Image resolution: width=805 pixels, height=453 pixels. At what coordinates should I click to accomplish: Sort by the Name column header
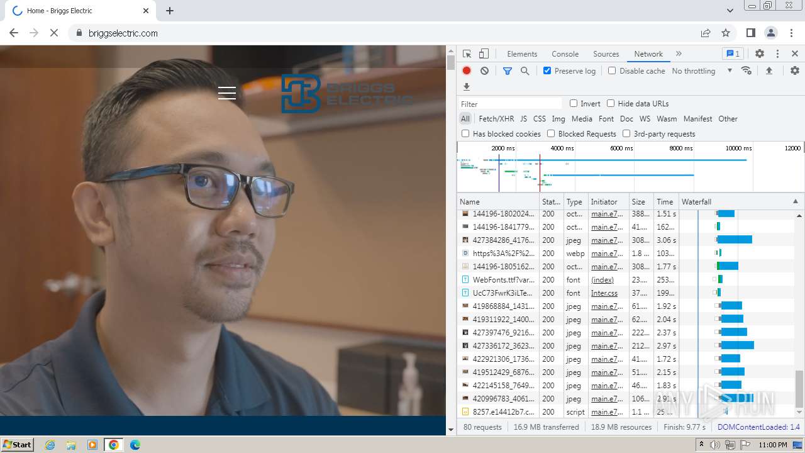498,202
